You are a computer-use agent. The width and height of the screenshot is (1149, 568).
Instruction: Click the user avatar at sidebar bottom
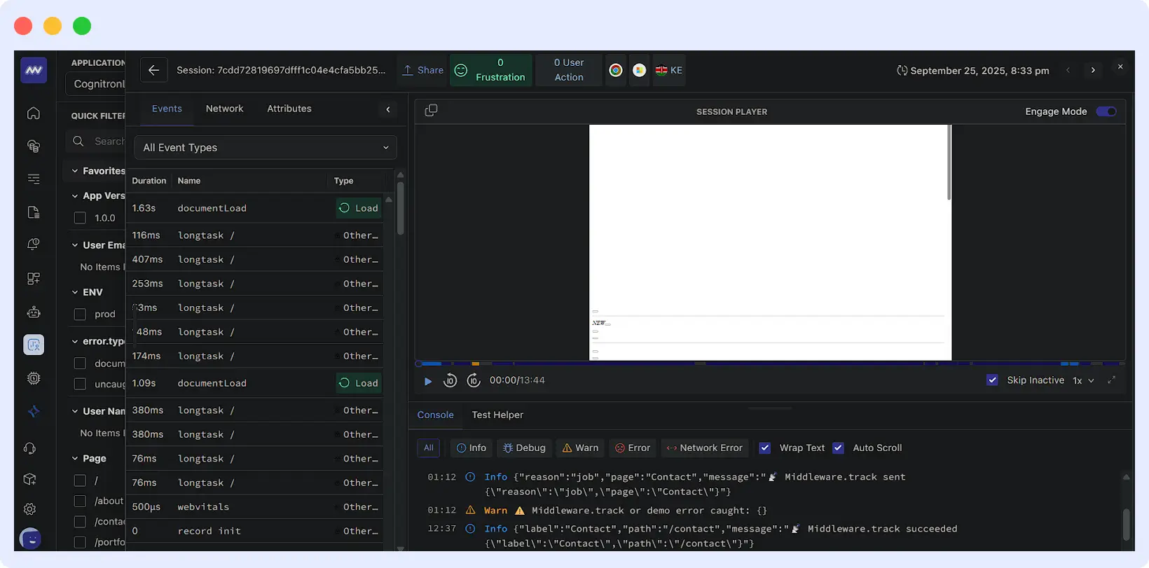pyautogui.click(x=30, y=539)
